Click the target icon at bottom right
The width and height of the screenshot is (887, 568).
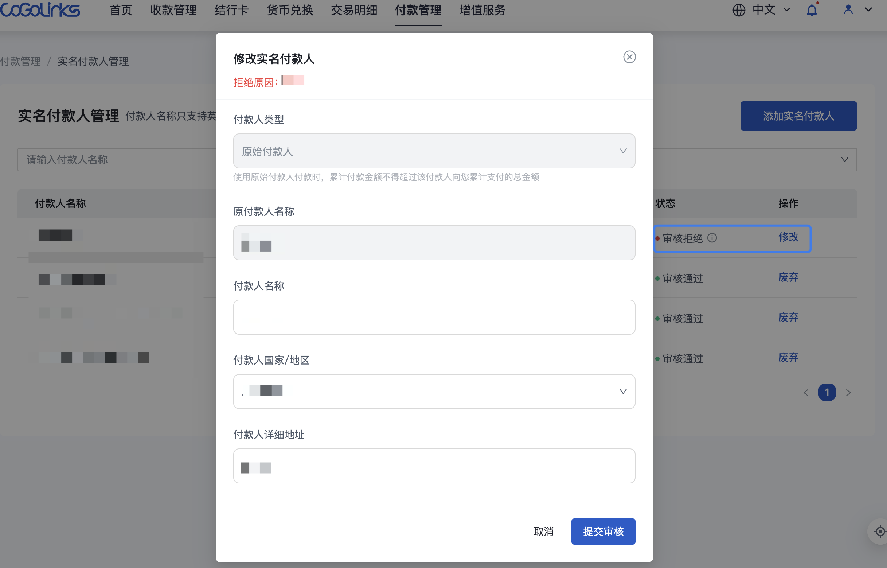tap(880, 532)
